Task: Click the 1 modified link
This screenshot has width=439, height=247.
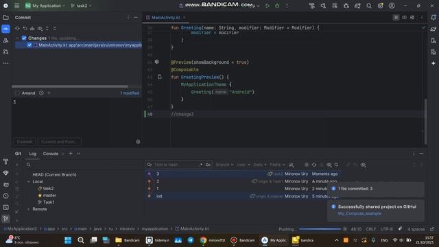Action: 130,93
